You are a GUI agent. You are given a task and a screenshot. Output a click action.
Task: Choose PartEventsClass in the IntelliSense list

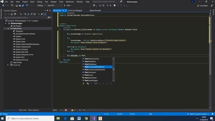coord(91,78)
